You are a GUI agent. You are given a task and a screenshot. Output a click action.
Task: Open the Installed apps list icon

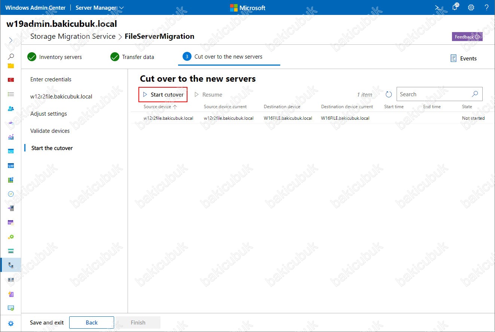coord(11,94)
